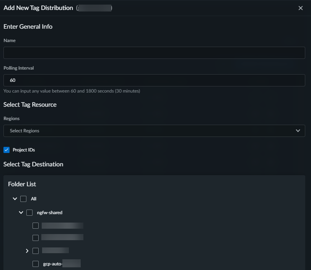This screenshot has height=270, width=311.
Task: Expand the collapsed subfolder under ngfw-shared
Action: (x=27, y=251)
